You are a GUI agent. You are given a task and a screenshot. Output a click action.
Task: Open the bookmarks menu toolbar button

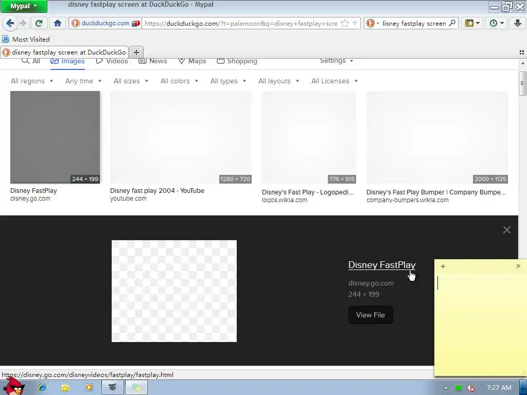tap(472, 23)
